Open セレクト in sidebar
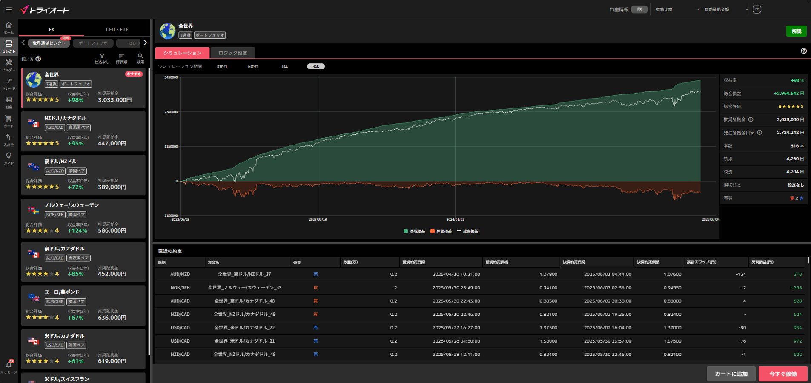Viewport: 811px width, 383px height. click(x=9, y=46)
